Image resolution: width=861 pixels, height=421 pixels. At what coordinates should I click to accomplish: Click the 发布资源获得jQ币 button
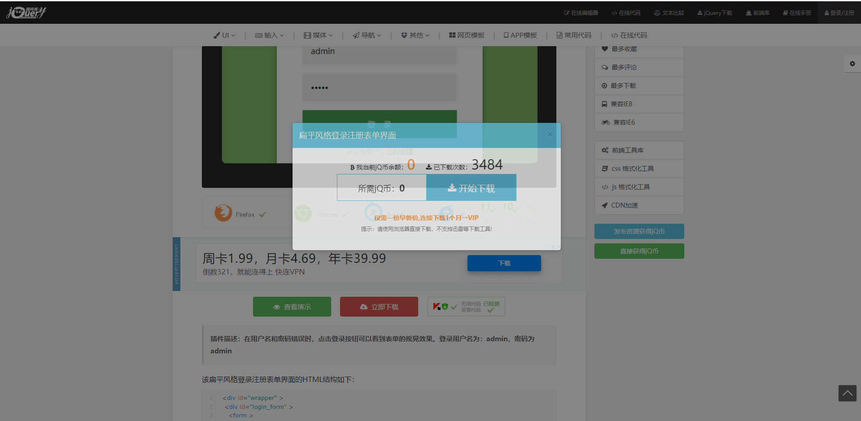pos(639,231)
